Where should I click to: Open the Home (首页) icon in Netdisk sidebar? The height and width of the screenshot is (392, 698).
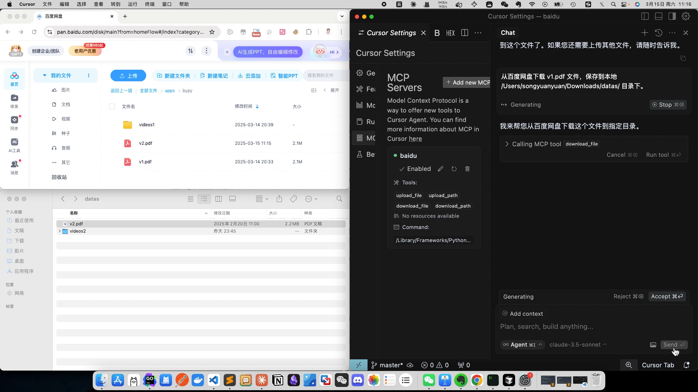click(14, 79)
